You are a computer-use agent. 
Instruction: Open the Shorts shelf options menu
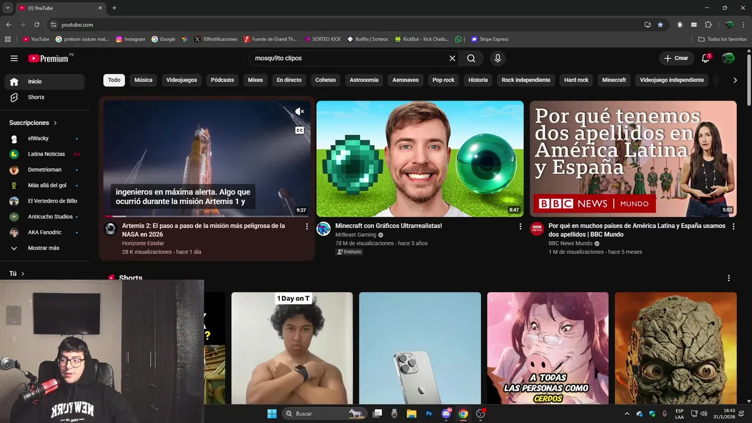[729, 278]
